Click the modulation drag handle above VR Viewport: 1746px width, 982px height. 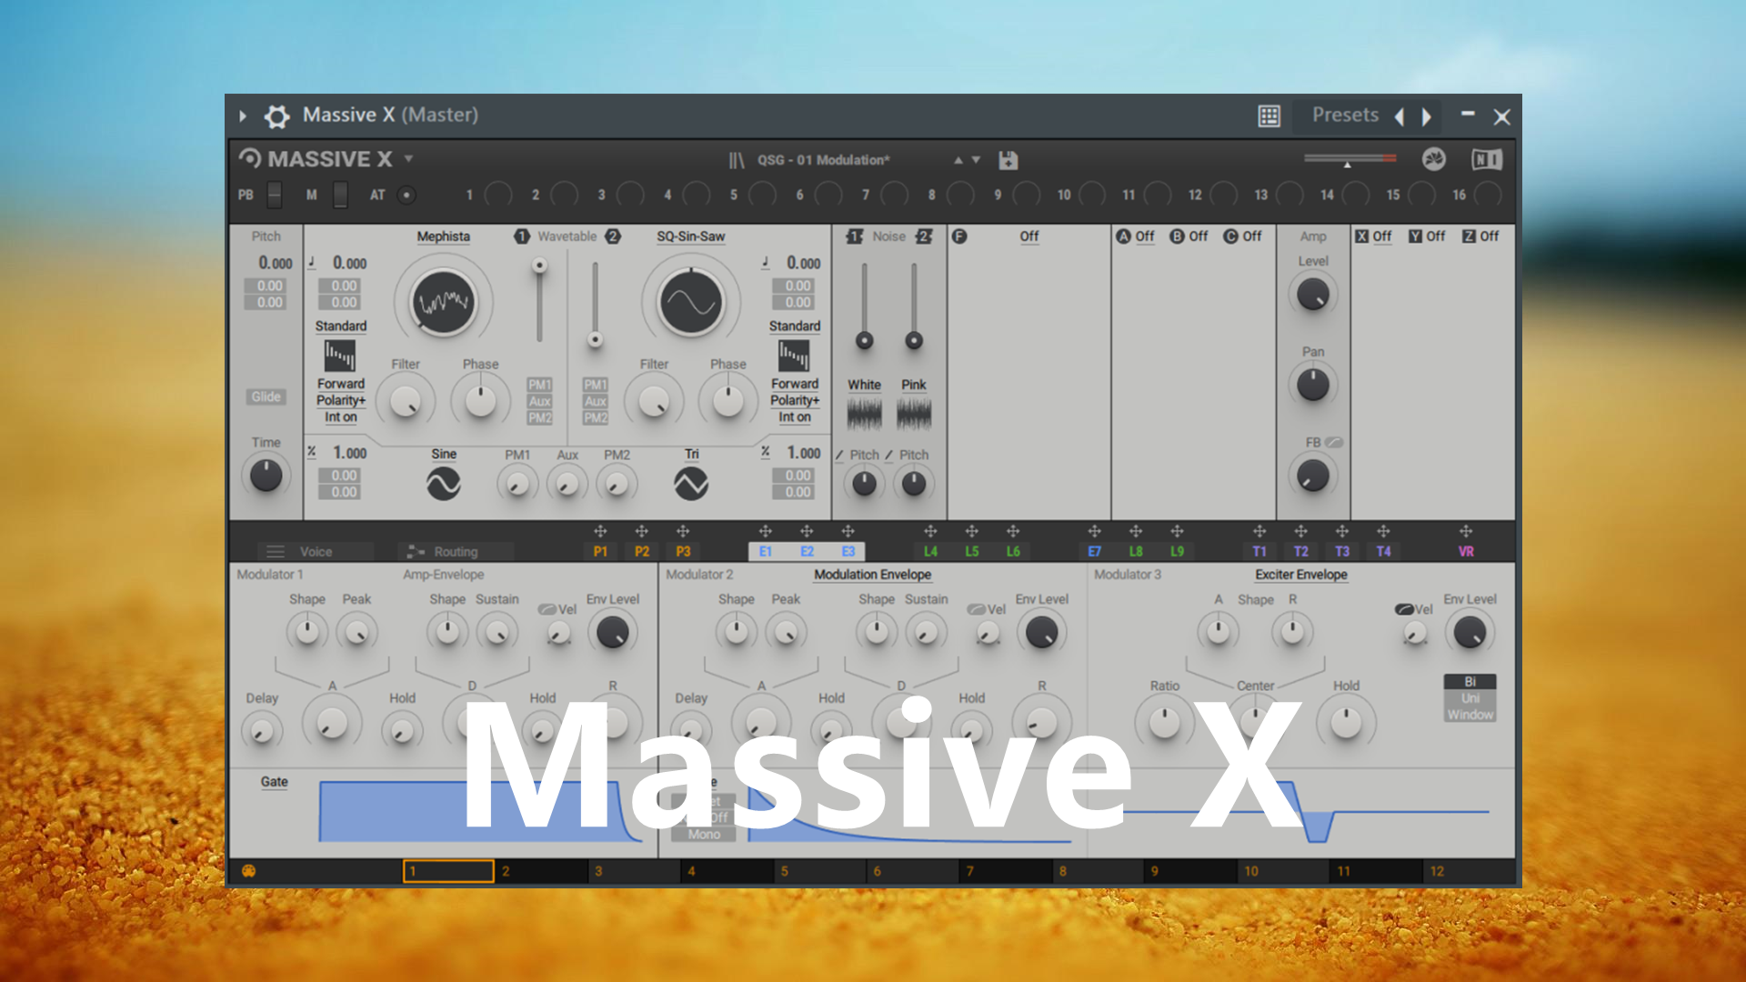(1466, 531)
